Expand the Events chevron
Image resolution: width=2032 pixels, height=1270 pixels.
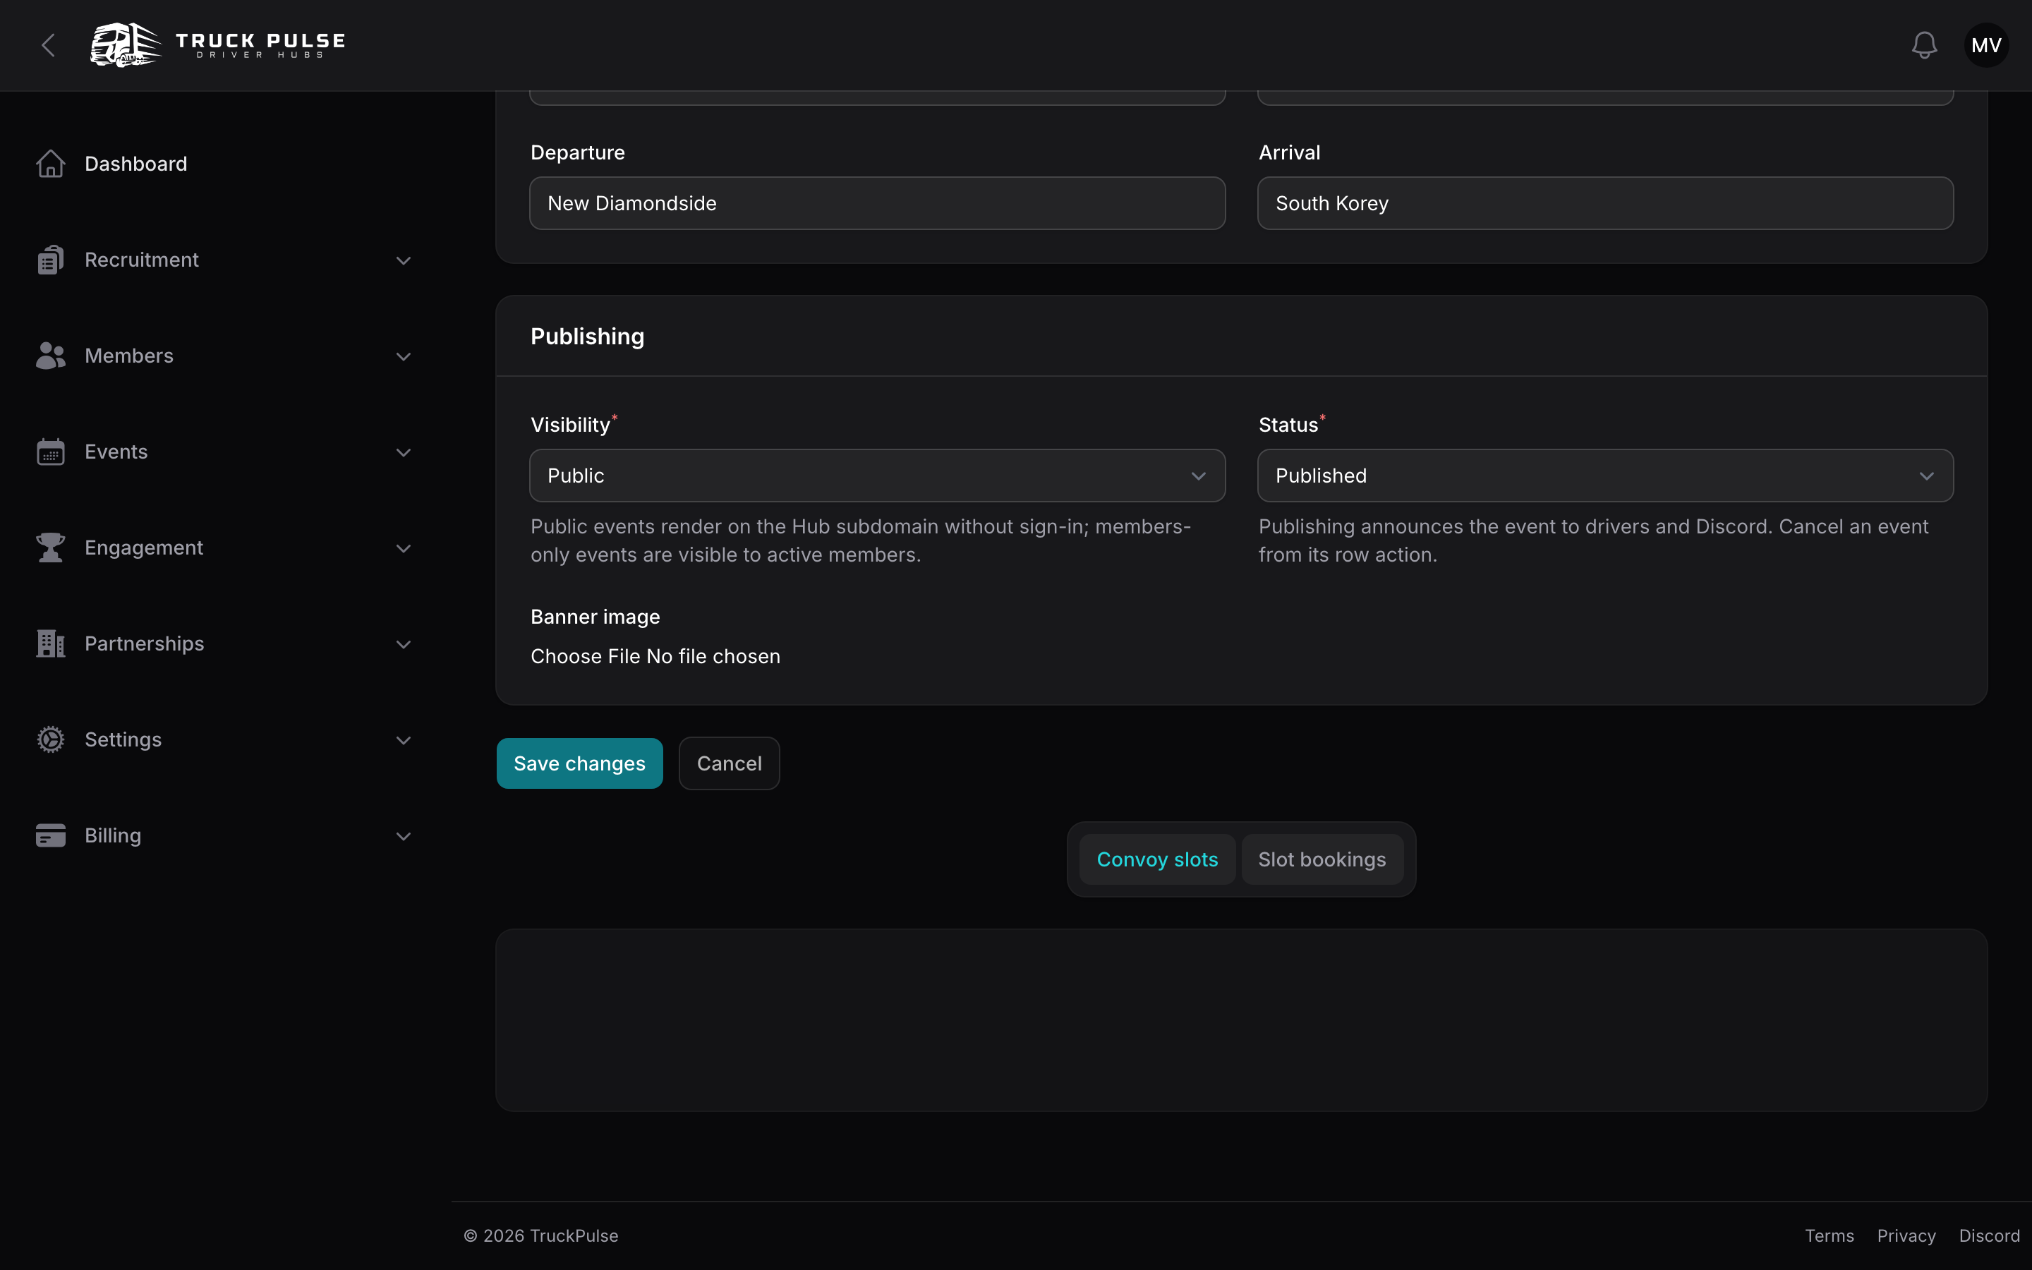[403, 452]
